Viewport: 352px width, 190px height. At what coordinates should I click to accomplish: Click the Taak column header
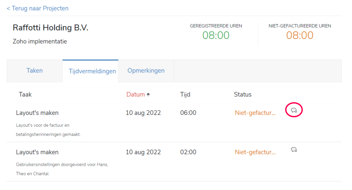tap(25, 95)
